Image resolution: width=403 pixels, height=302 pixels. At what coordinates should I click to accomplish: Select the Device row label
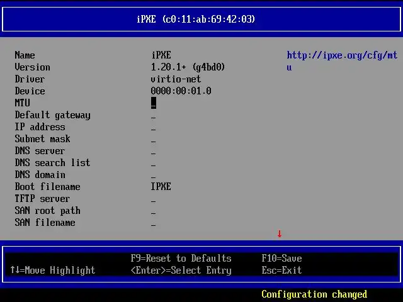click(x=30, y=91)
